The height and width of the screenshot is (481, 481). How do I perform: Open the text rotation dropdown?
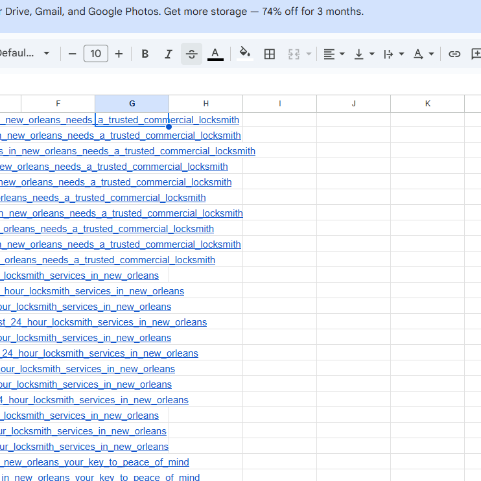423,54
